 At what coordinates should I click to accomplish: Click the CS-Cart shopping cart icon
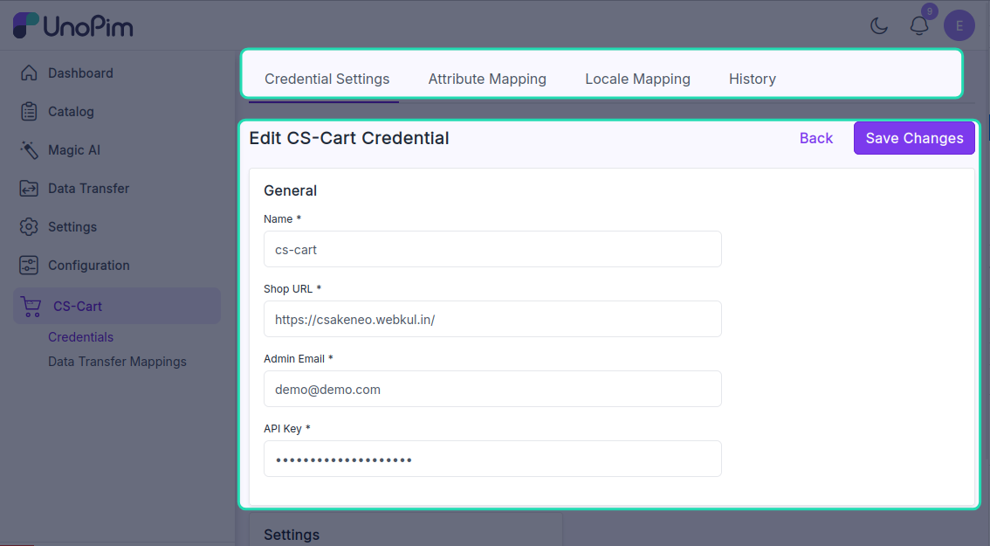click(x=31, y=307)
